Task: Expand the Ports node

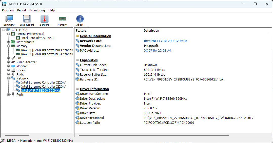Action: [x=8, y=95]
